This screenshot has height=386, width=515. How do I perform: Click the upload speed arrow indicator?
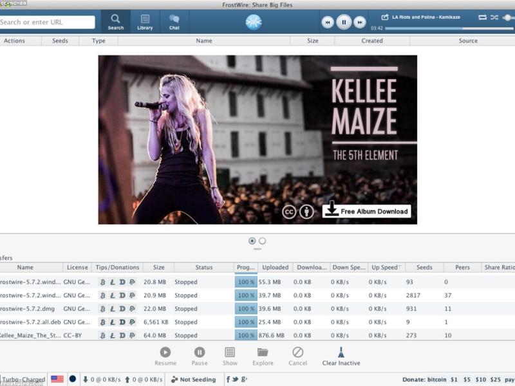pos(127,380)
